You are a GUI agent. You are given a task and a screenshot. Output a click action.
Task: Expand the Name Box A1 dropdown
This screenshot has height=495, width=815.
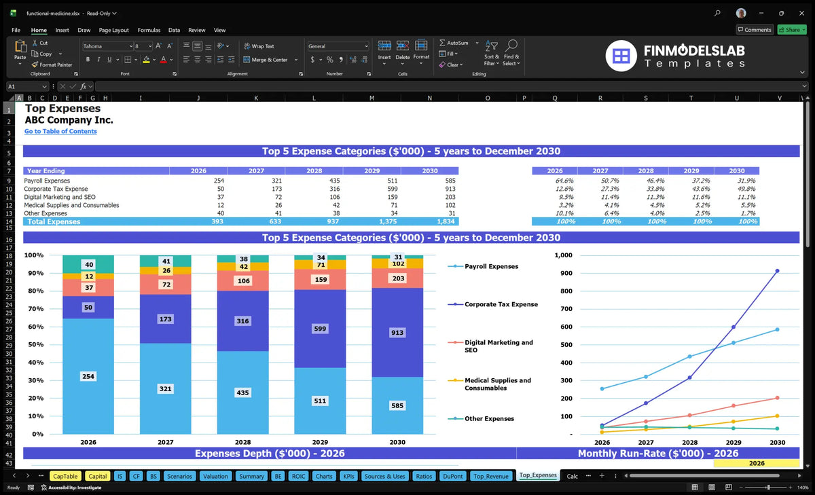coord(45,86)
